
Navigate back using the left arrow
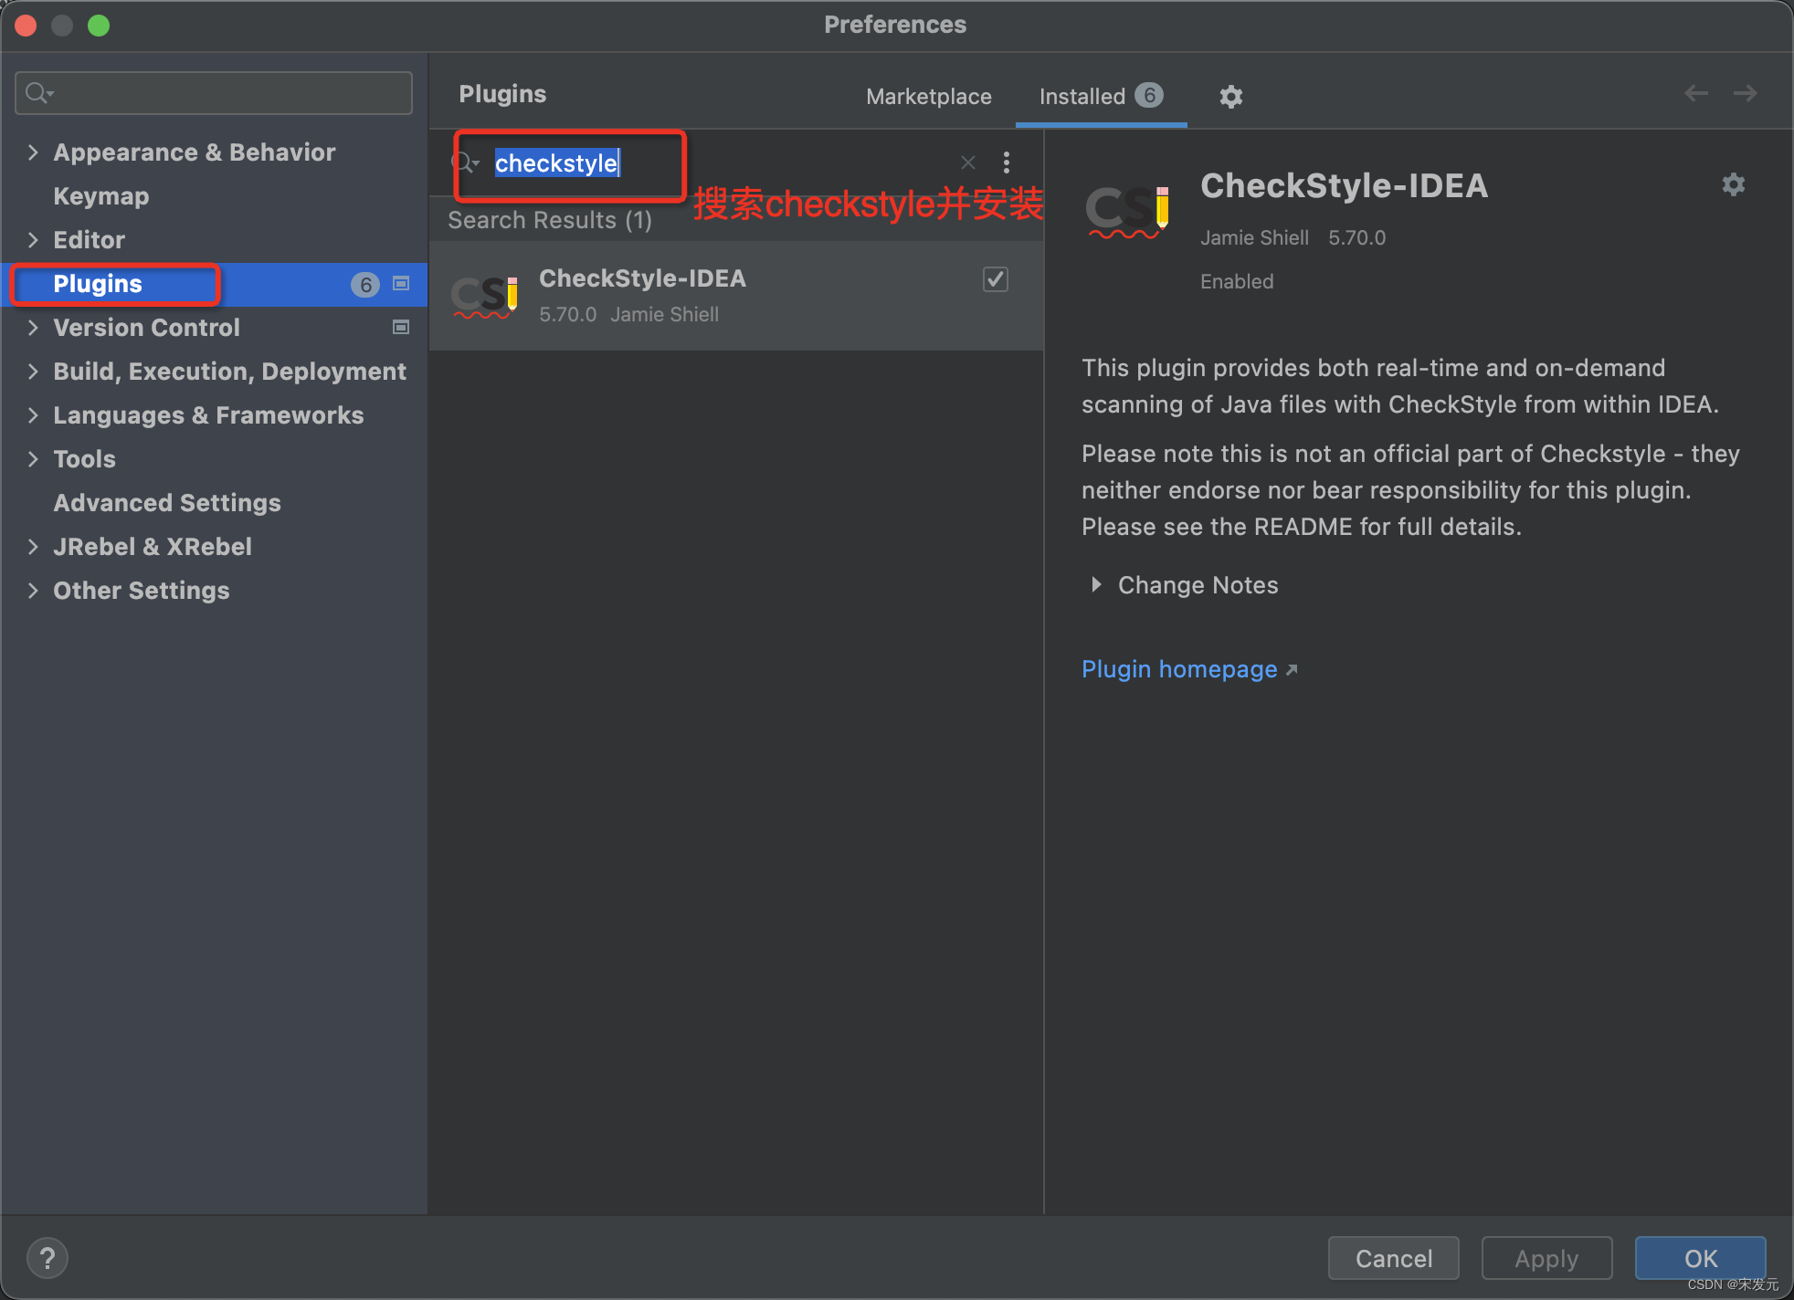pyautogui.click(x=1696, y=92)
